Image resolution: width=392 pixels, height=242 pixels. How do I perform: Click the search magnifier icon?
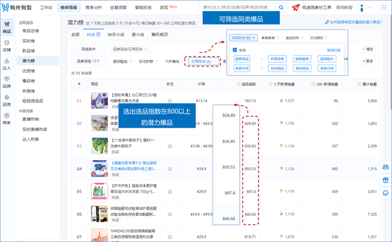(x=281, y=7)
